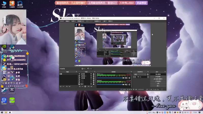
Task: Click 退出 button in Controls
Action: (x=158, y=86)
